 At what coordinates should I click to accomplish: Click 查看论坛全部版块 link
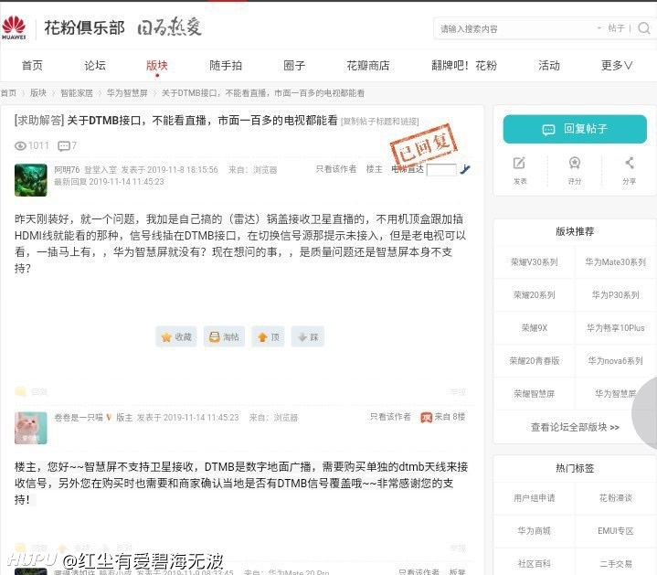(575, 427)
